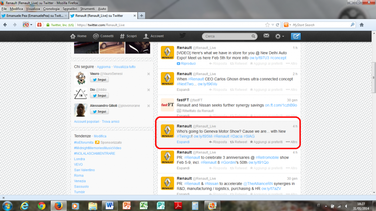Open the Cronologia menu
376x211 pixels.
point(51,9)
